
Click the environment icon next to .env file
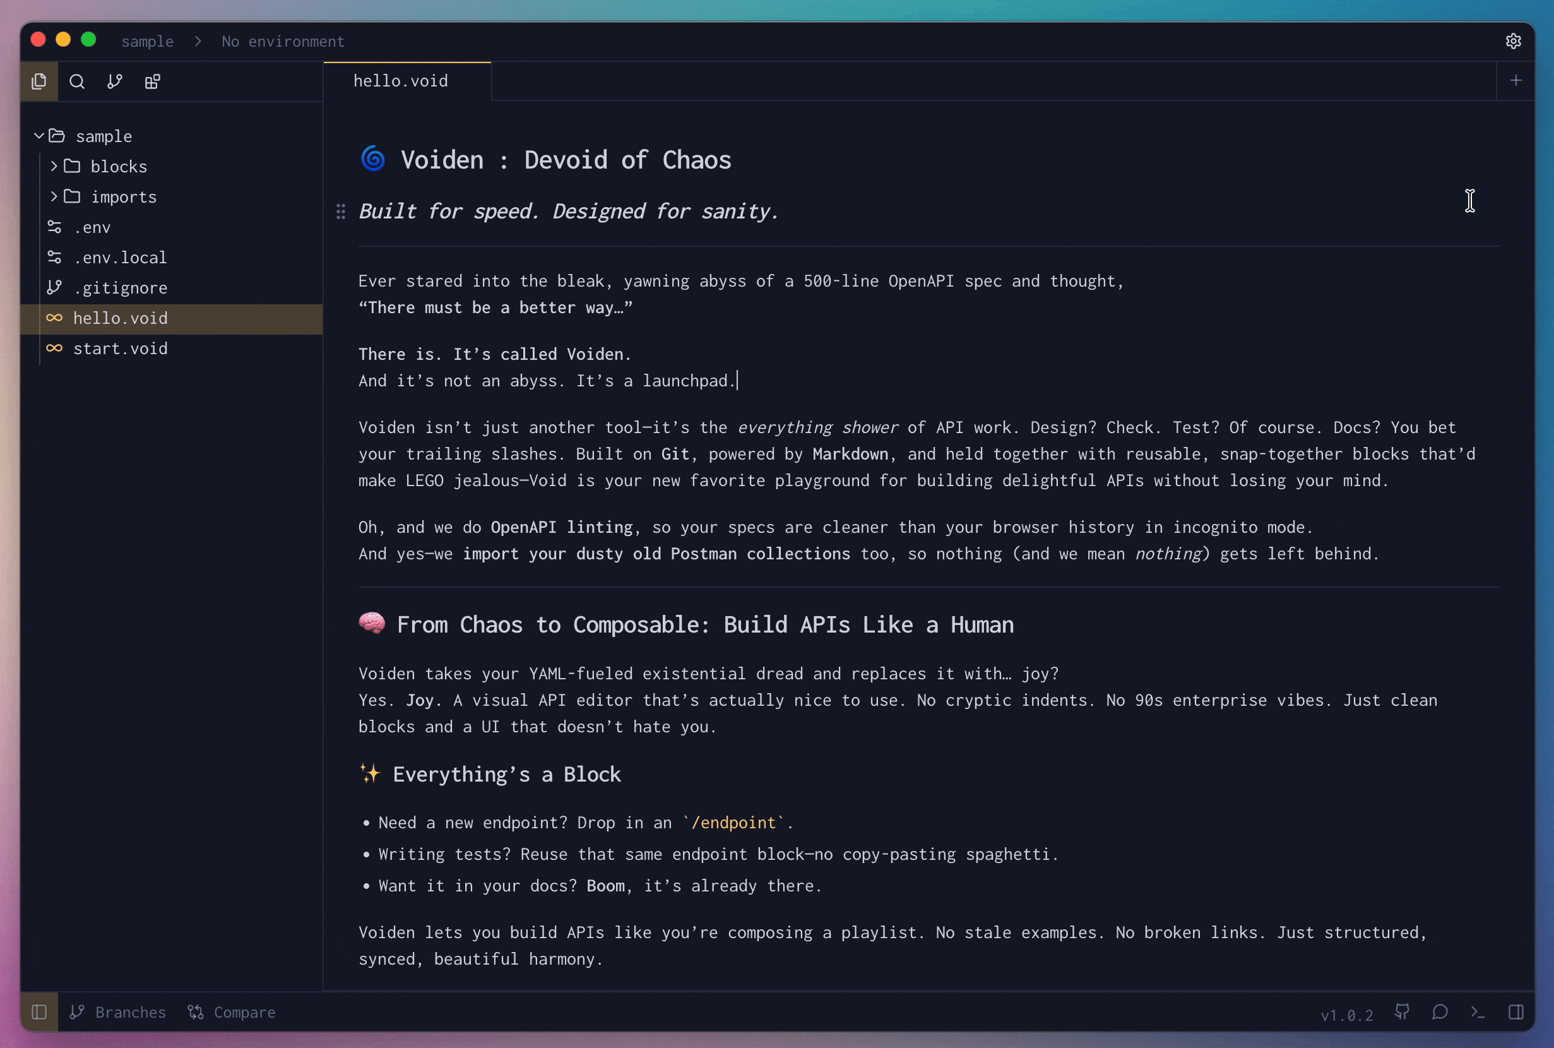click(56, 227)
